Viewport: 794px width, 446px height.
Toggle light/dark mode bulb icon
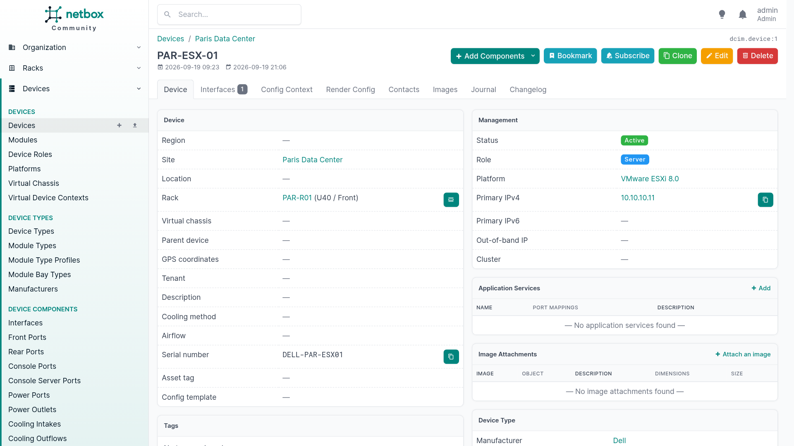722,14
